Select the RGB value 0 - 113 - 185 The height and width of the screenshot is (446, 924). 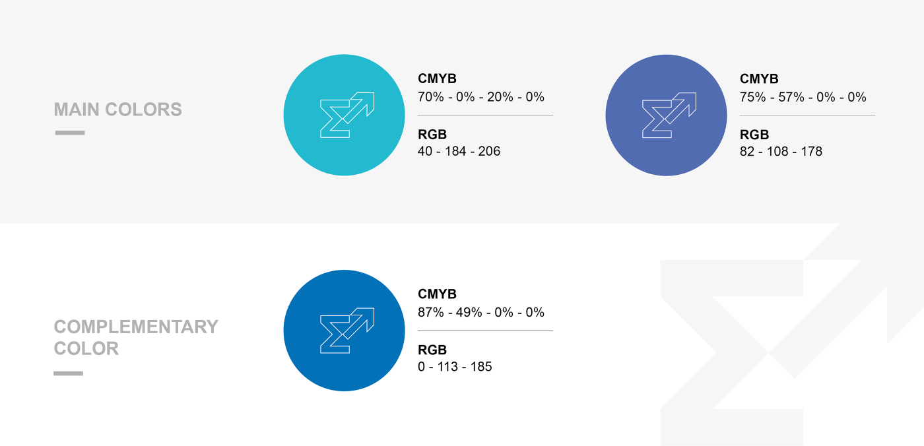pyautogui.click(x=455, y=366)
